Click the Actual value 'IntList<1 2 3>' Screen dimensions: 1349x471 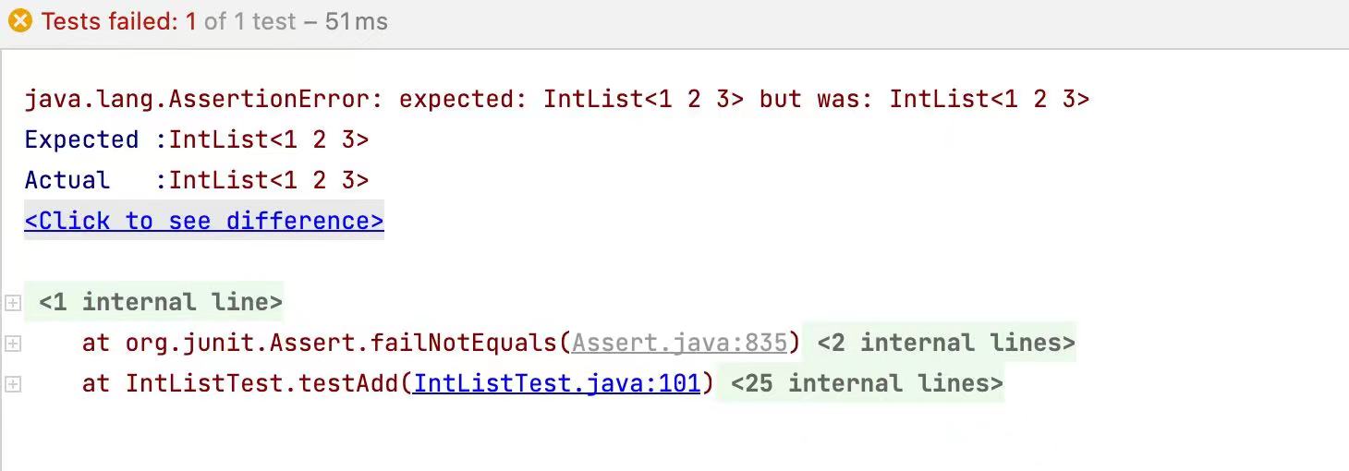(x=269, y=180)
